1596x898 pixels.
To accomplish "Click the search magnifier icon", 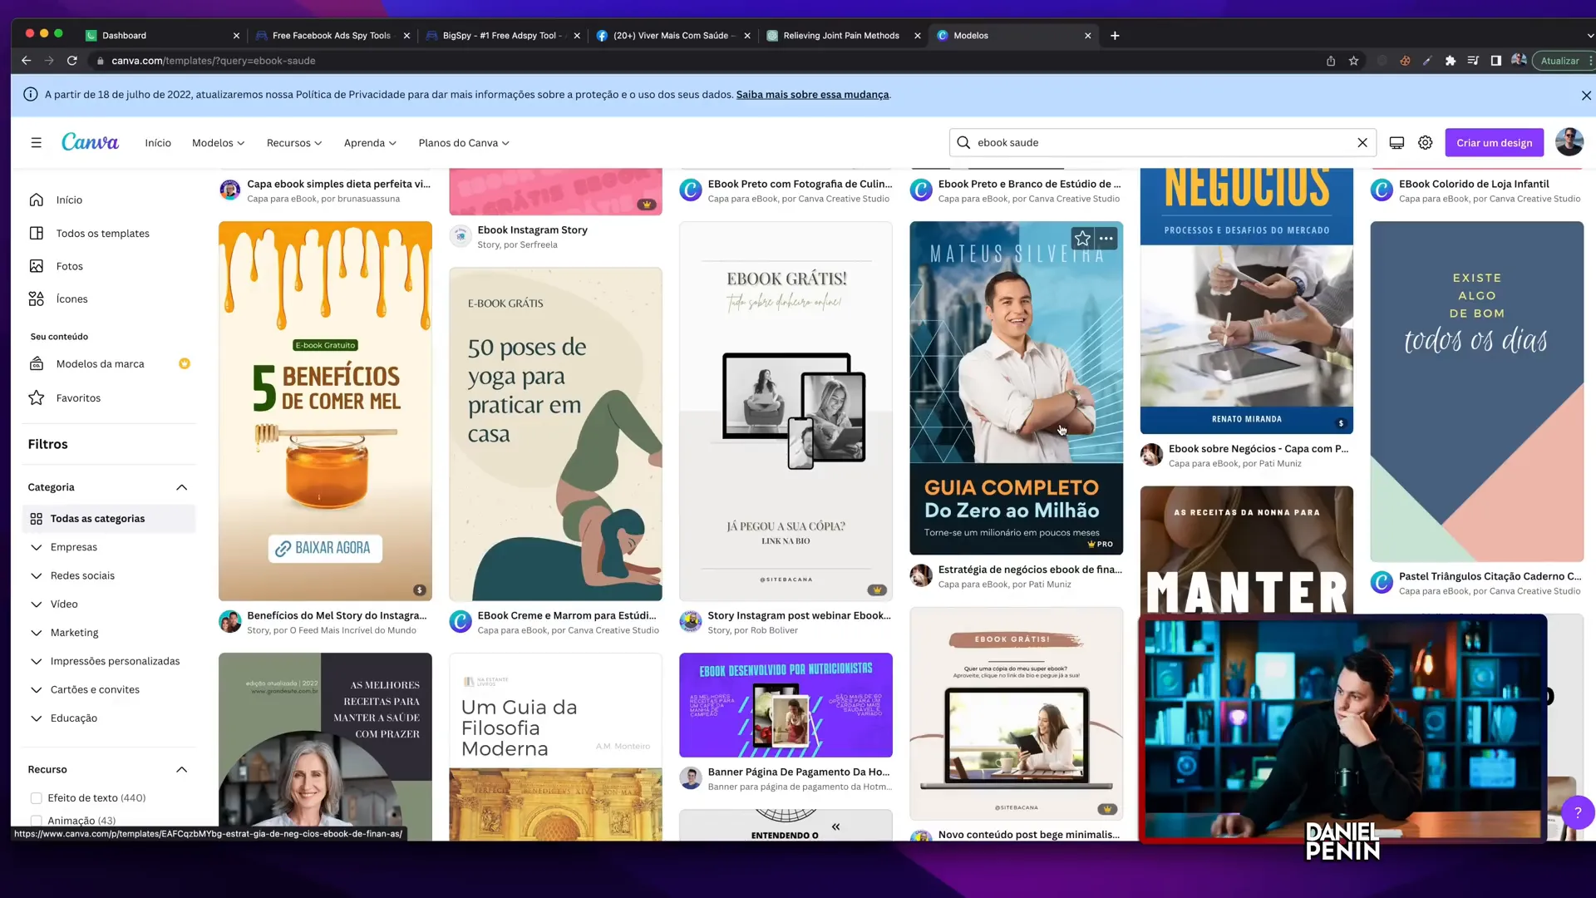I will (x=963, y=143).
